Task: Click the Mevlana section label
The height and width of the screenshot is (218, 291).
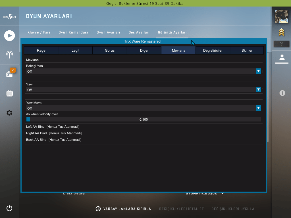Action: tap(32, 60)
